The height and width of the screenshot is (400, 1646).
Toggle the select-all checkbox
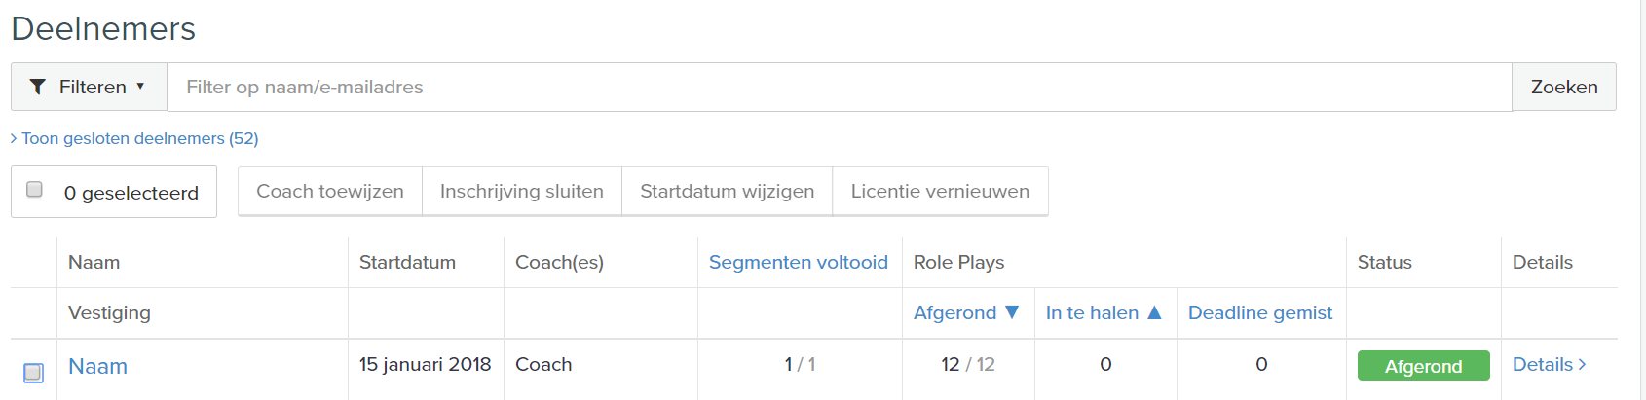coord(34,190)
